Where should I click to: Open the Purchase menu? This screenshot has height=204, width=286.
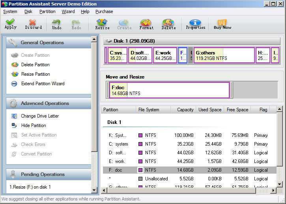[104, 11]
